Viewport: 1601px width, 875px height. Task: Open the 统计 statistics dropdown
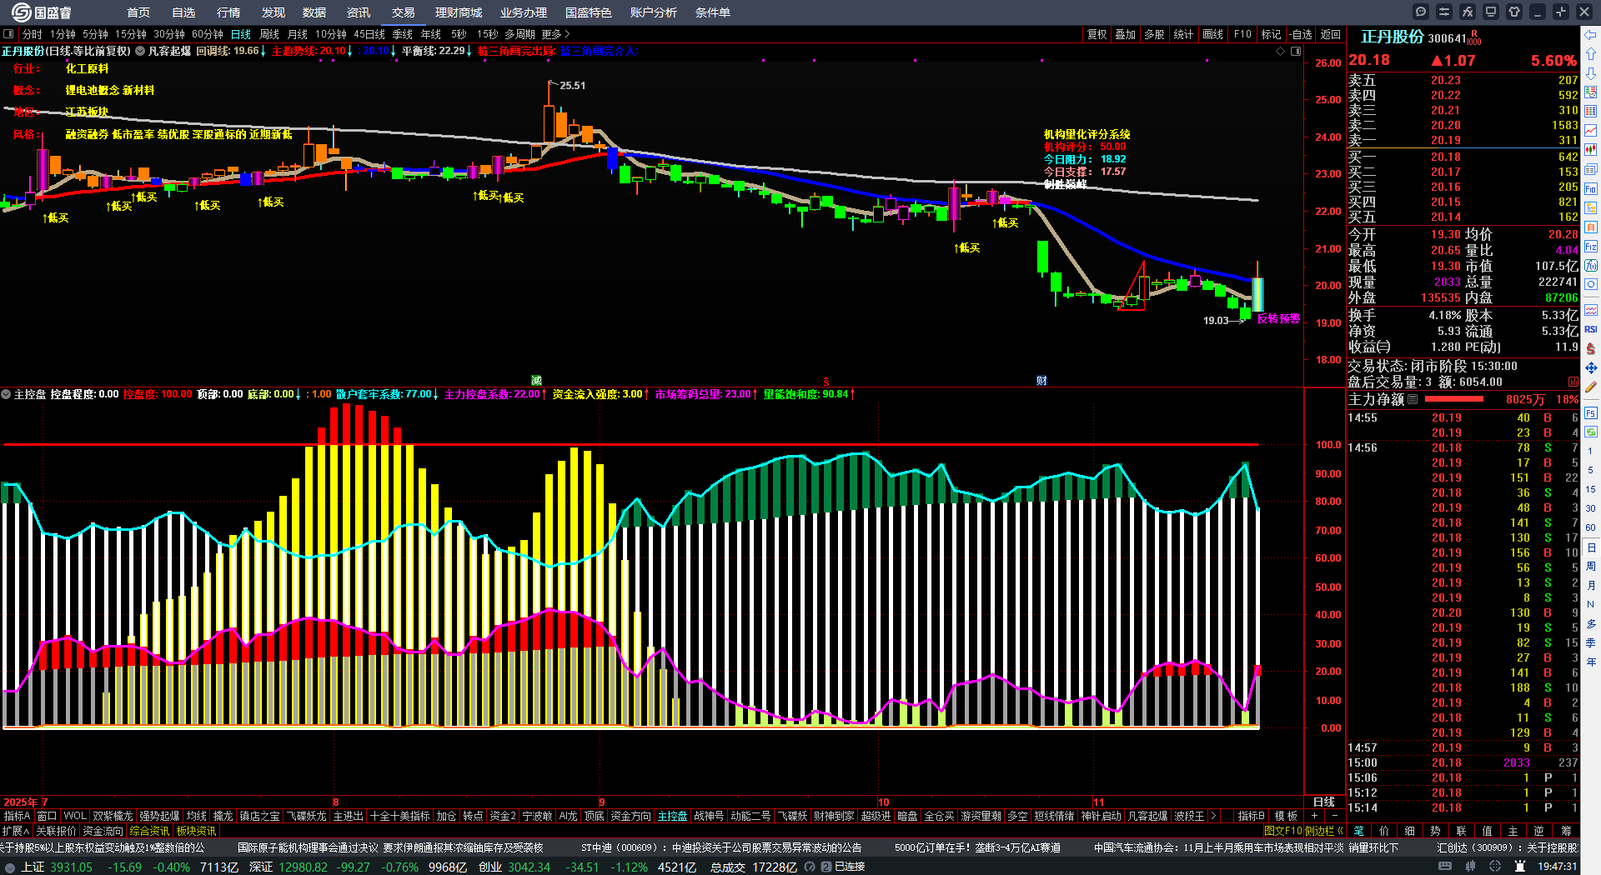(1183, 34)
